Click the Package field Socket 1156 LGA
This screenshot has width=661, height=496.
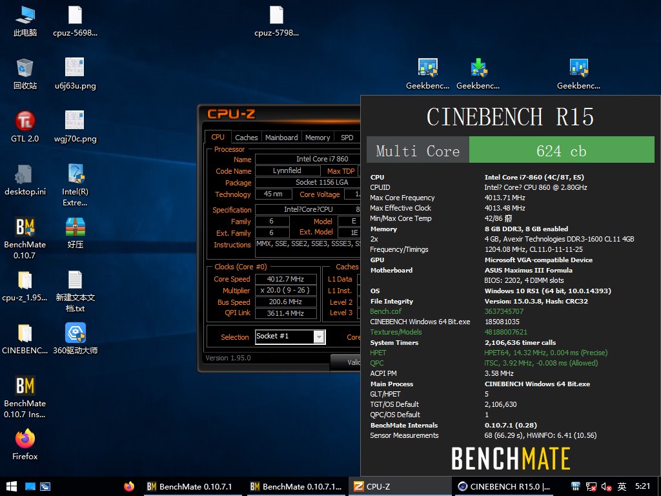point(308,182)
